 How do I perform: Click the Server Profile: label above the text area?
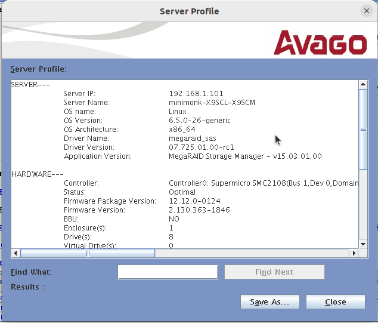pyautogui.click(x=38, y=69)
